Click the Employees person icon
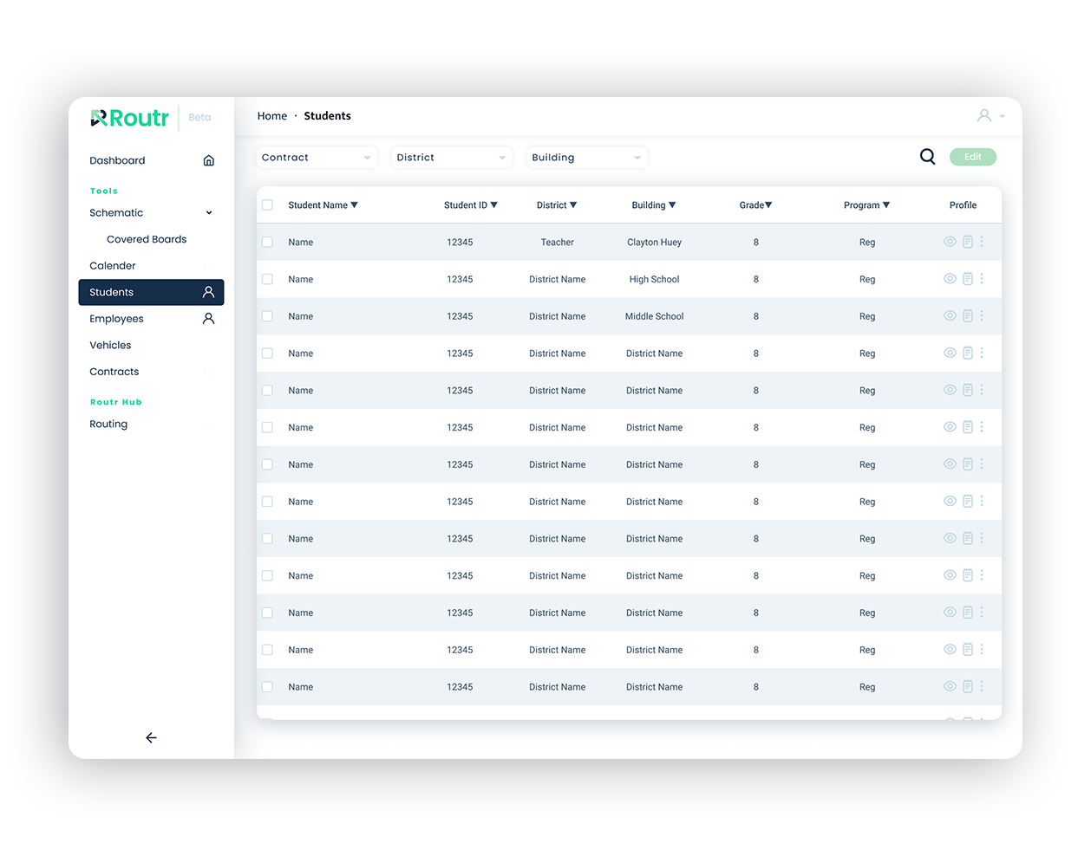Viewport: 1091px width, 856px height. tap(208, 319)
